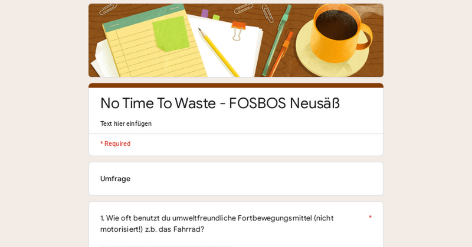Click the orange pen beside the green pen
472x247 pixels.
(281, 54)
